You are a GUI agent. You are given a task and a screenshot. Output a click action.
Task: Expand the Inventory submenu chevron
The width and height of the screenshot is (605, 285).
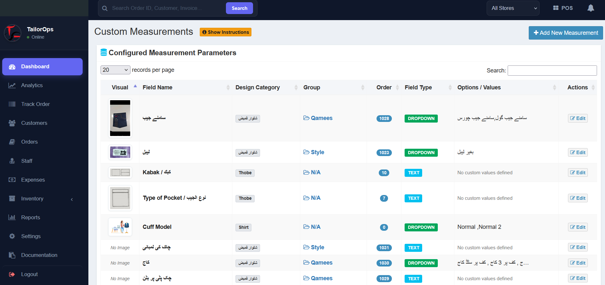[x=72, y=199]
